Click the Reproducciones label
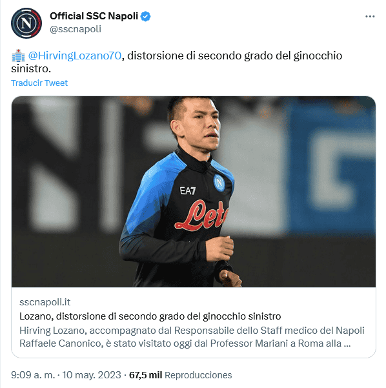 [198, 375]
